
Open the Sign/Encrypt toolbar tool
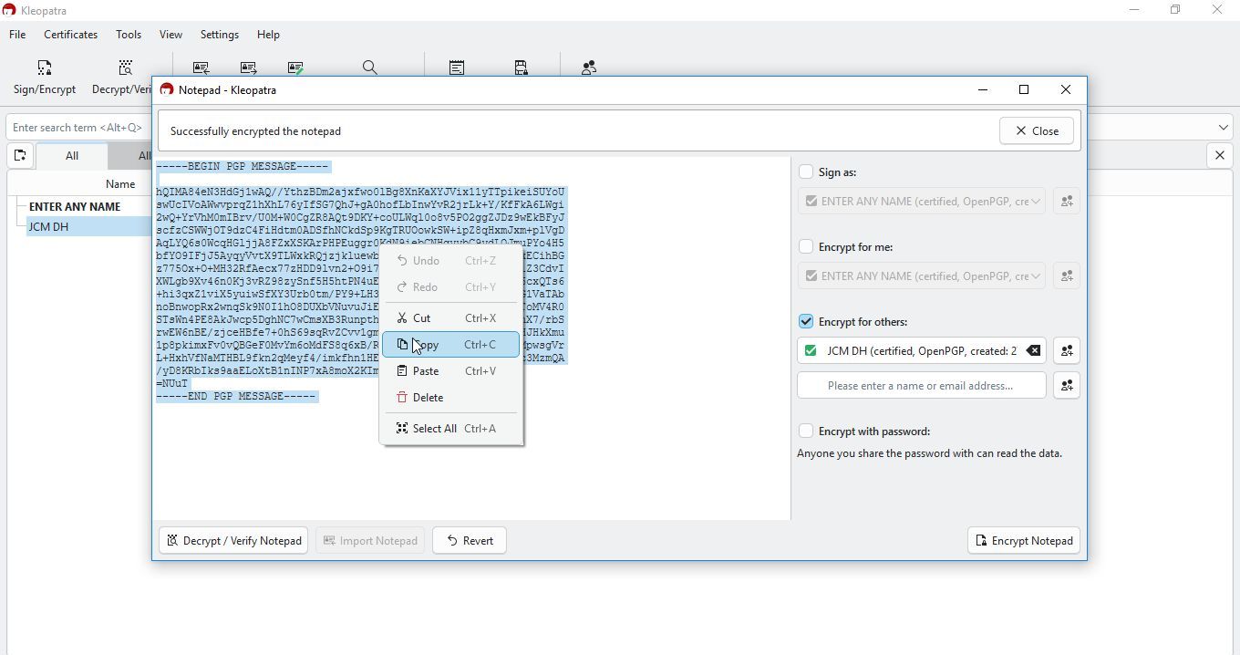(x=45, y=78)
